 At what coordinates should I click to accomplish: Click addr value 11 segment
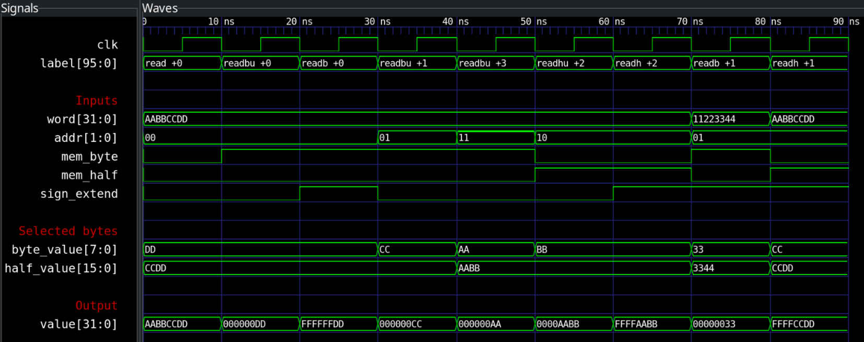point(496,138)
